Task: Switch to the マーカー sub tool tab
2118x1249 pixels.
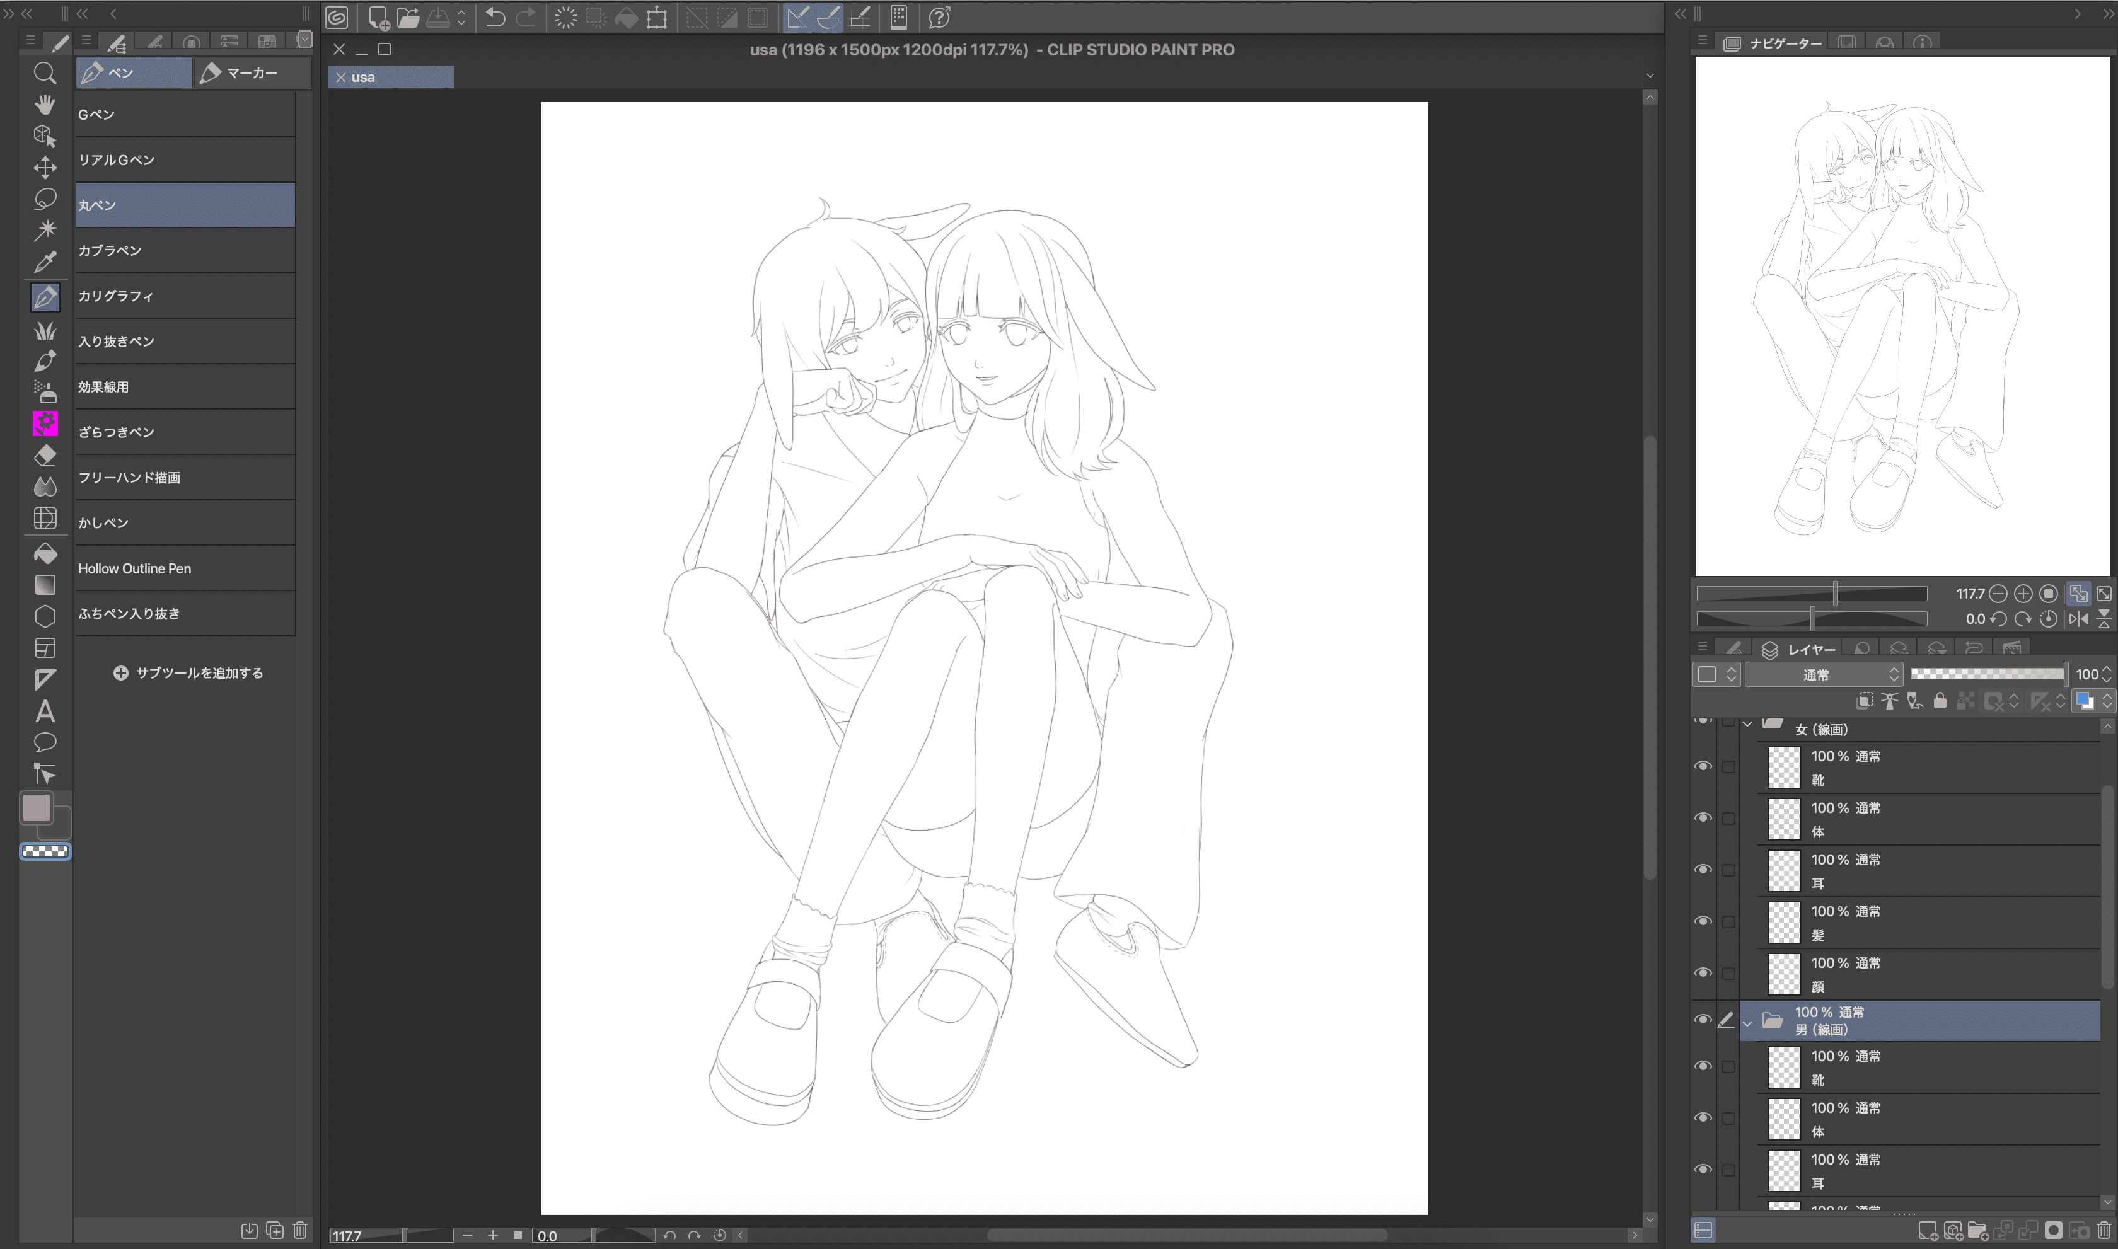Action: (251, 73)
